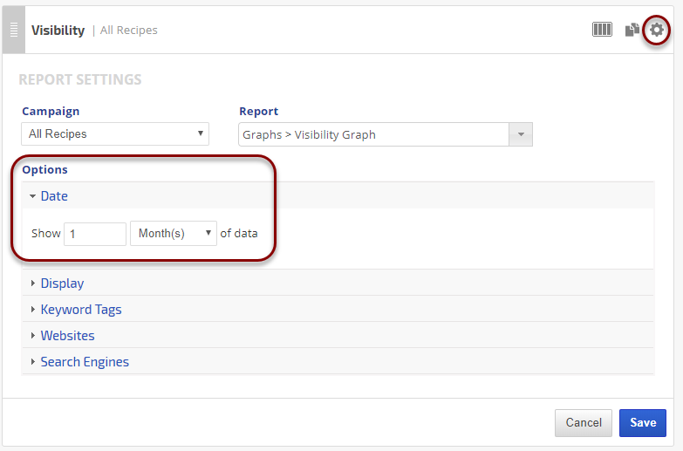The height and width of the screenshot is (451, 683).
Task: Click the column layout icon in header
Action: (602, 30)
